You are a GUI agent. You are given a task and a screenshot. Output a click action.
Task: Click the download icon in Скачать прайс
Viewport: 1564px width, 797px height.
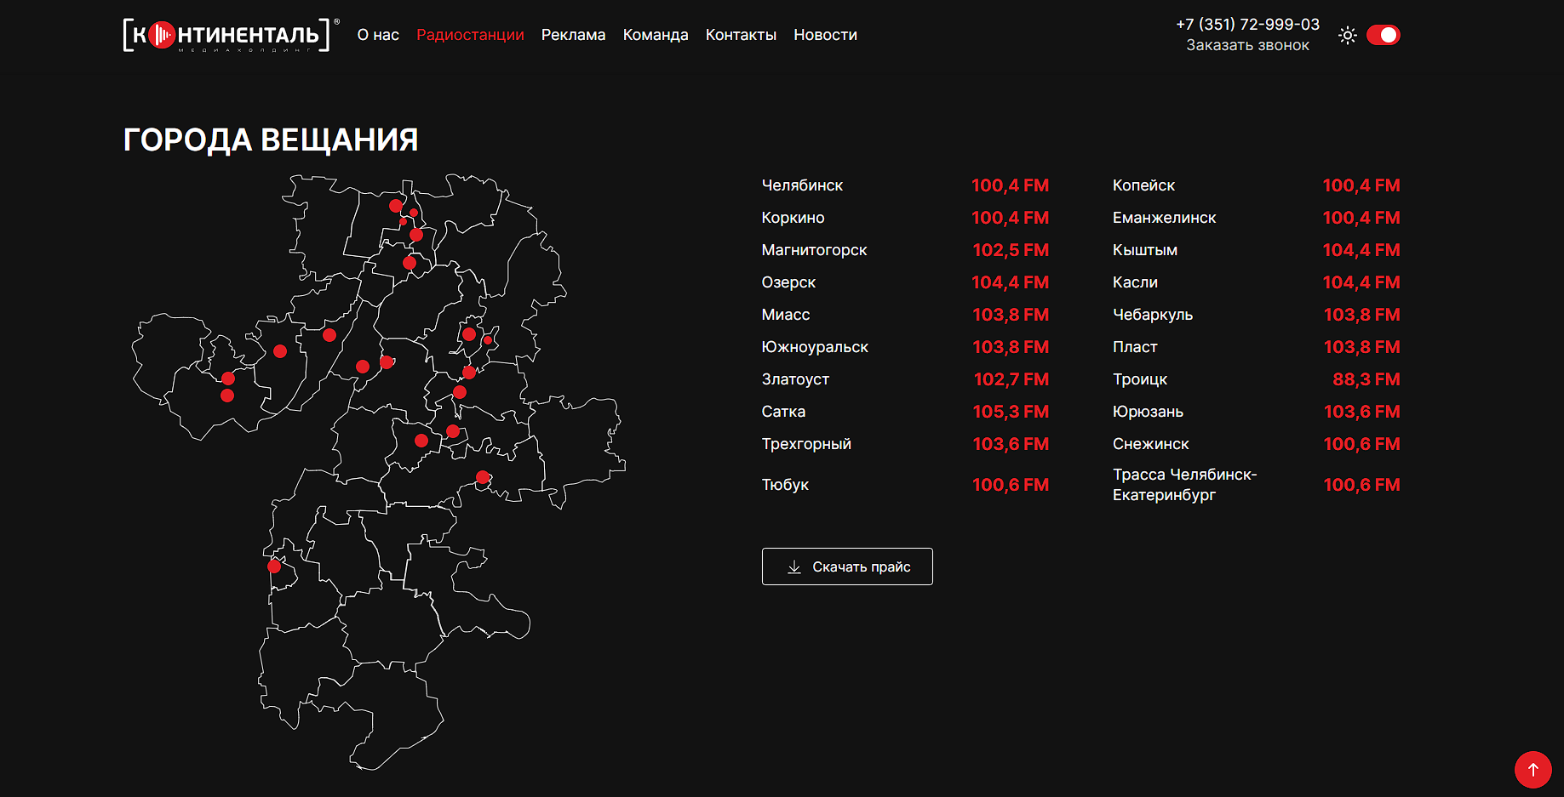click(x=794, y=567)
